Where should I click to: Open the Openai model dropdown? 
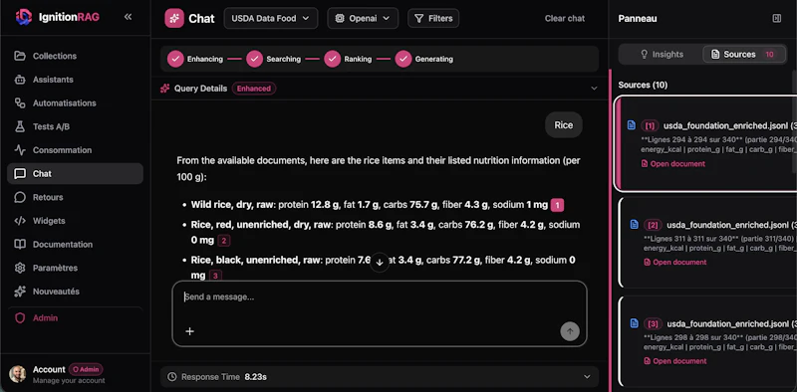coord(363,18)
